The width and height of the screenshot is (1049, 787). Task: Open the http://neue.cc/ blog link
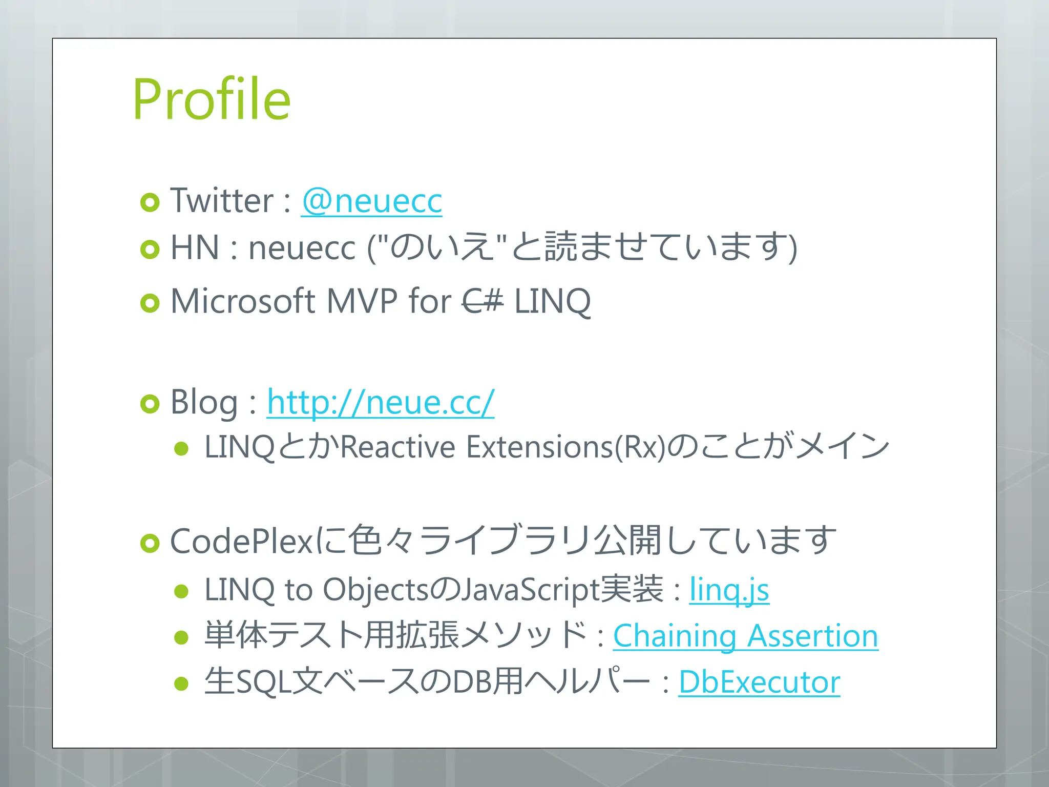(381, 402)
